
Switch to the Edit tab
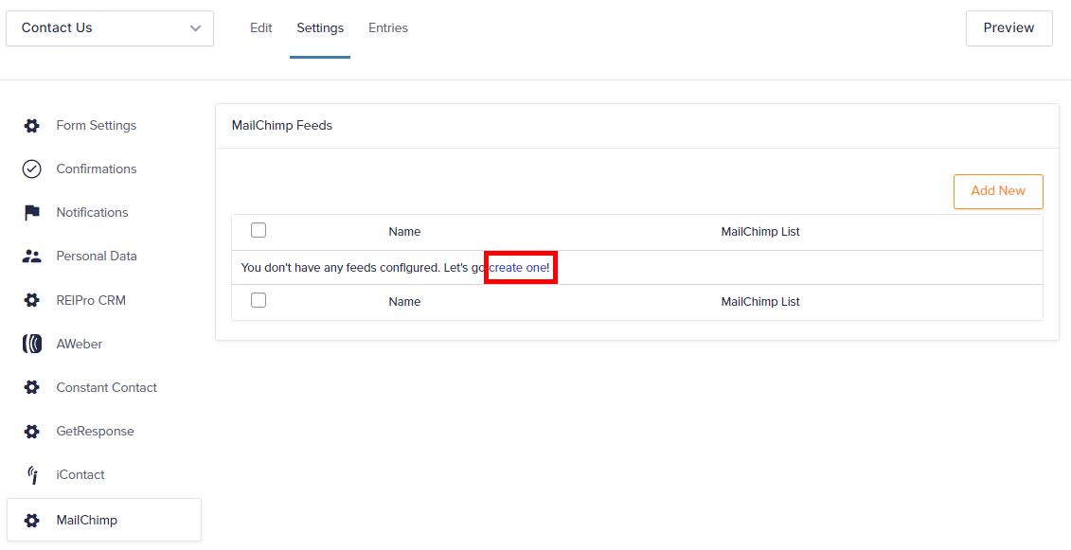(x=261, y=28)
